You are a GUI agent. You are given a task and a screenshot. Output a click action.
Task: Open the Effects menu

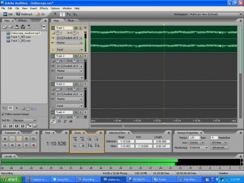click(x=44, y=8)
